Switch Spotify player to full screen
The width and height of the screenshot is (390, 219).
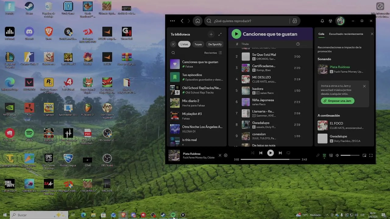point(371,155)
